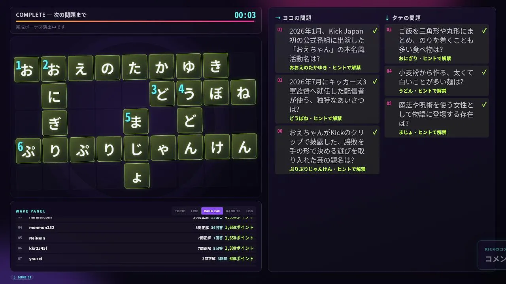The height and width of the screenshot is (284, 506).
Task: Click the checkmark on clue 04
Action: 484,73
